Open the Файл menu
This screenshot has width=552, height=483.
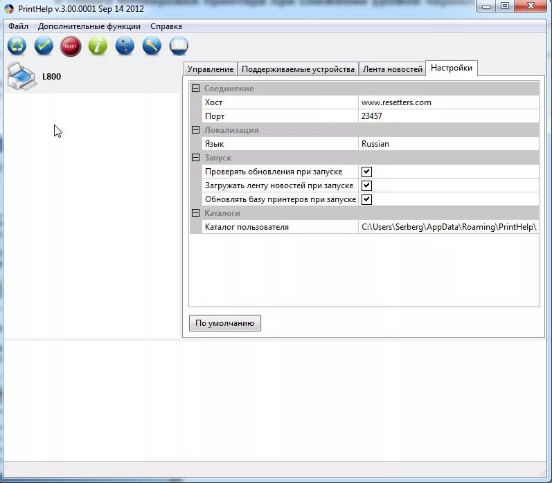pos(18,26)
